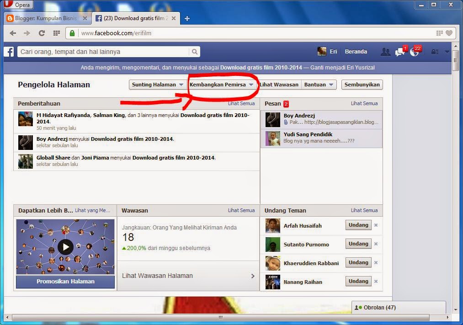
Task: Click Eri name in the top bar
Action: coord(333,52)
